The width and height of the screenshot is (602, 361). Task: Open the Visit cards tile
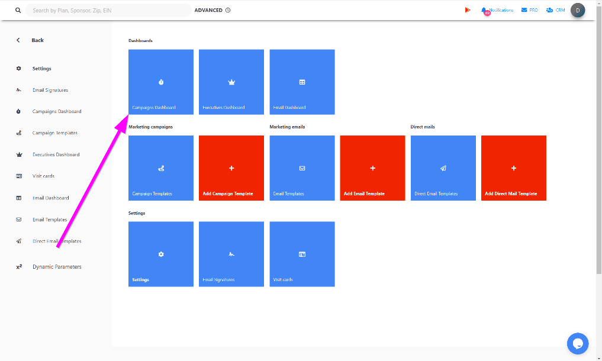click(302, 254)
